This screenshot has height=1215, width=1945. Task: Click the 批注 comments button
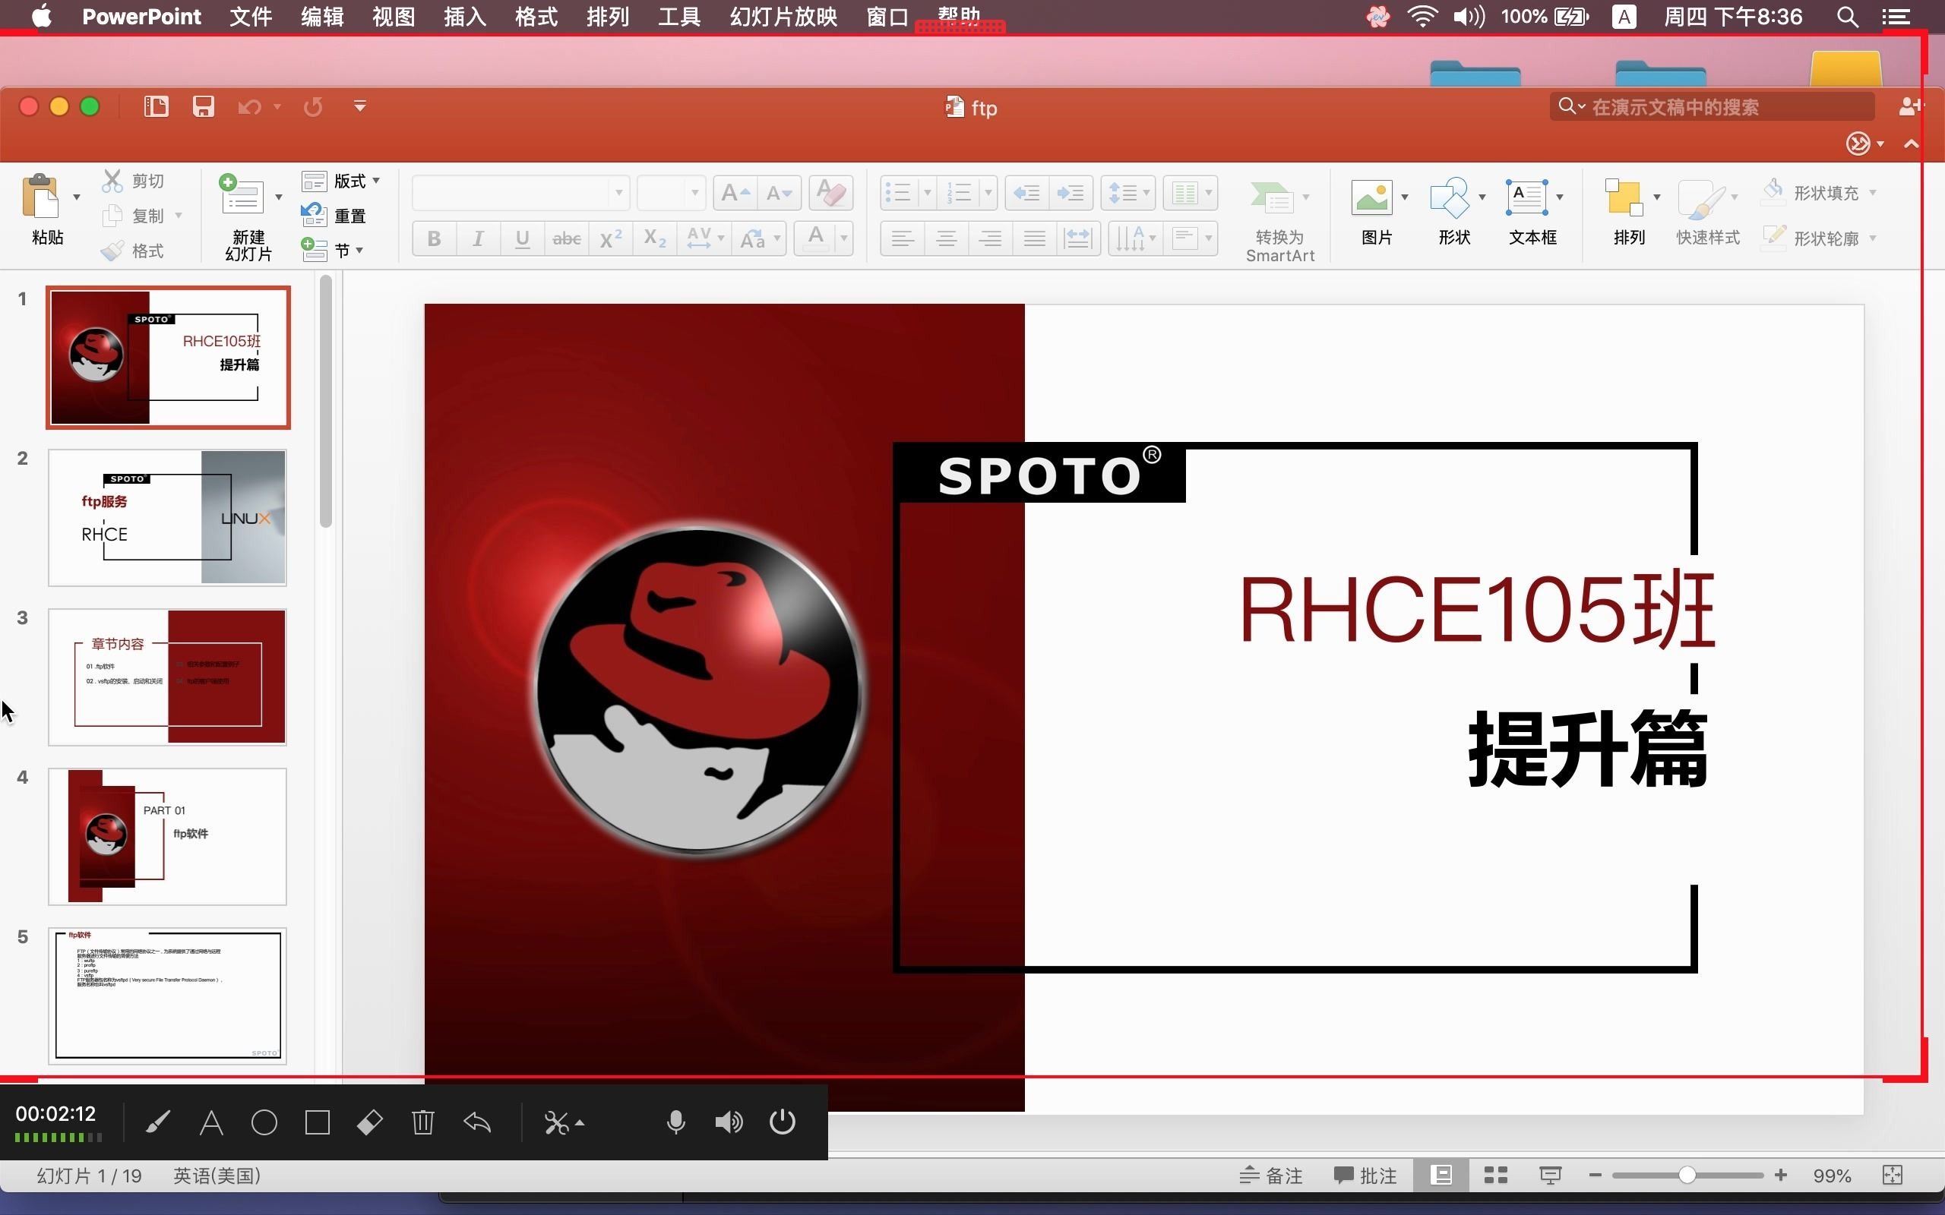click(1365, 1176)
